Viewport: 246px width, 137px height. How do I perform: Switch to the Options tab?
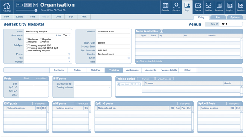[235, 17]
